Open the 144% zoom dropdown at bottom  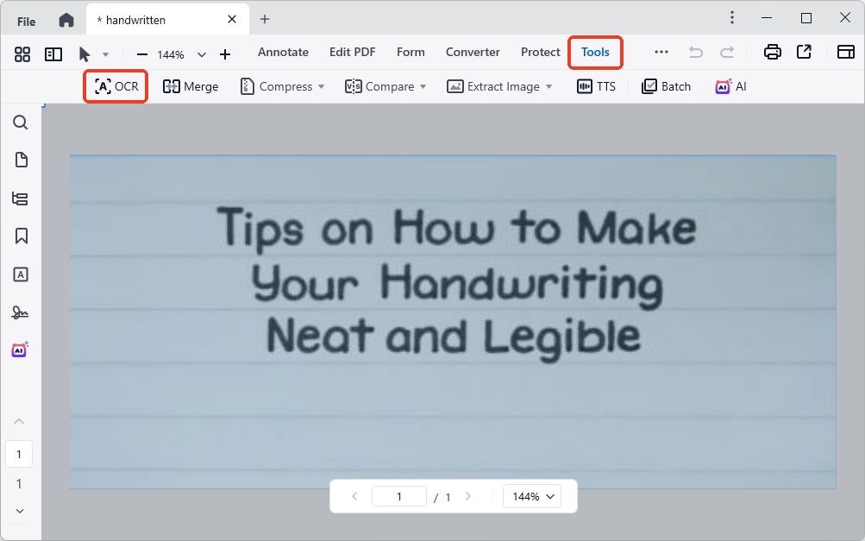[532, 496]
